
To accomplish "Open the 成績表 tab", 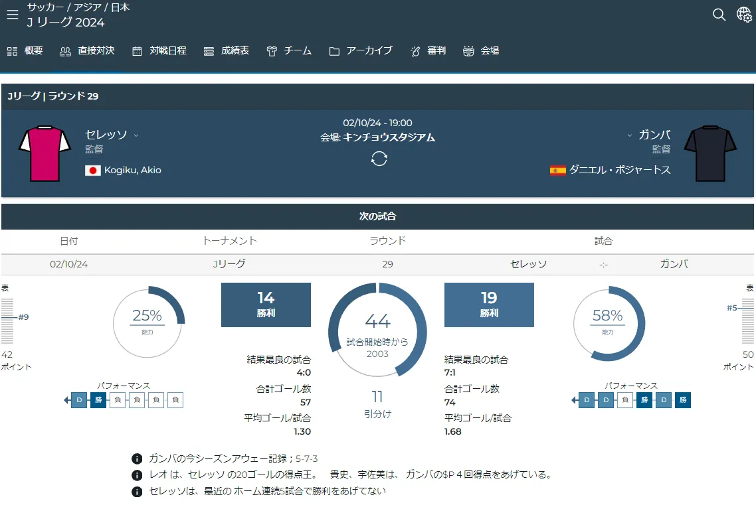I will 226,50.
